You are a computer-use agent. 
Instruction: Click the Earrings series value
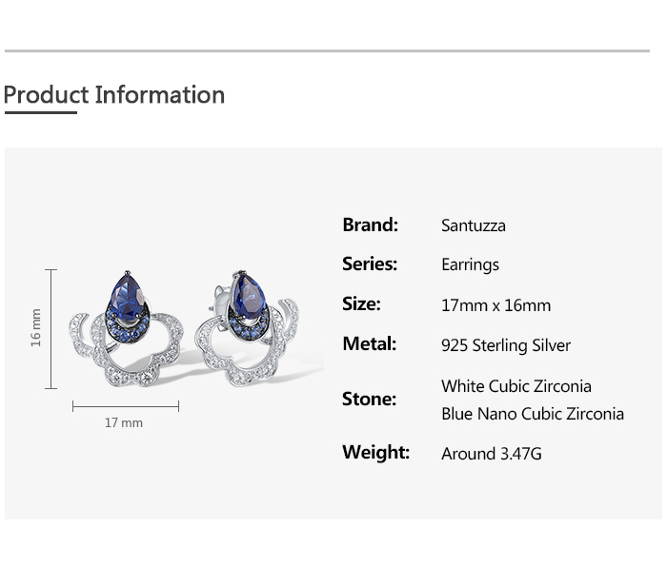click(470, 265)
